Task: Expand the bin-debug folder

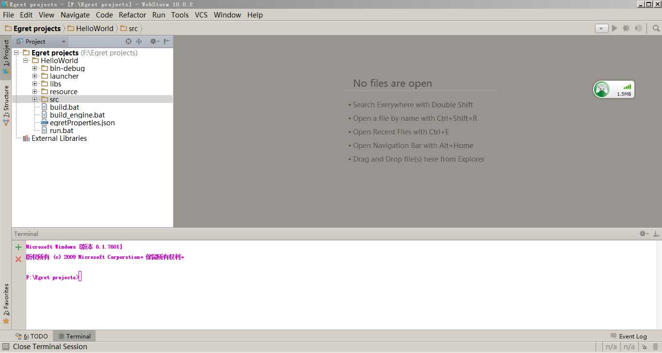Action: click(35, 68)
